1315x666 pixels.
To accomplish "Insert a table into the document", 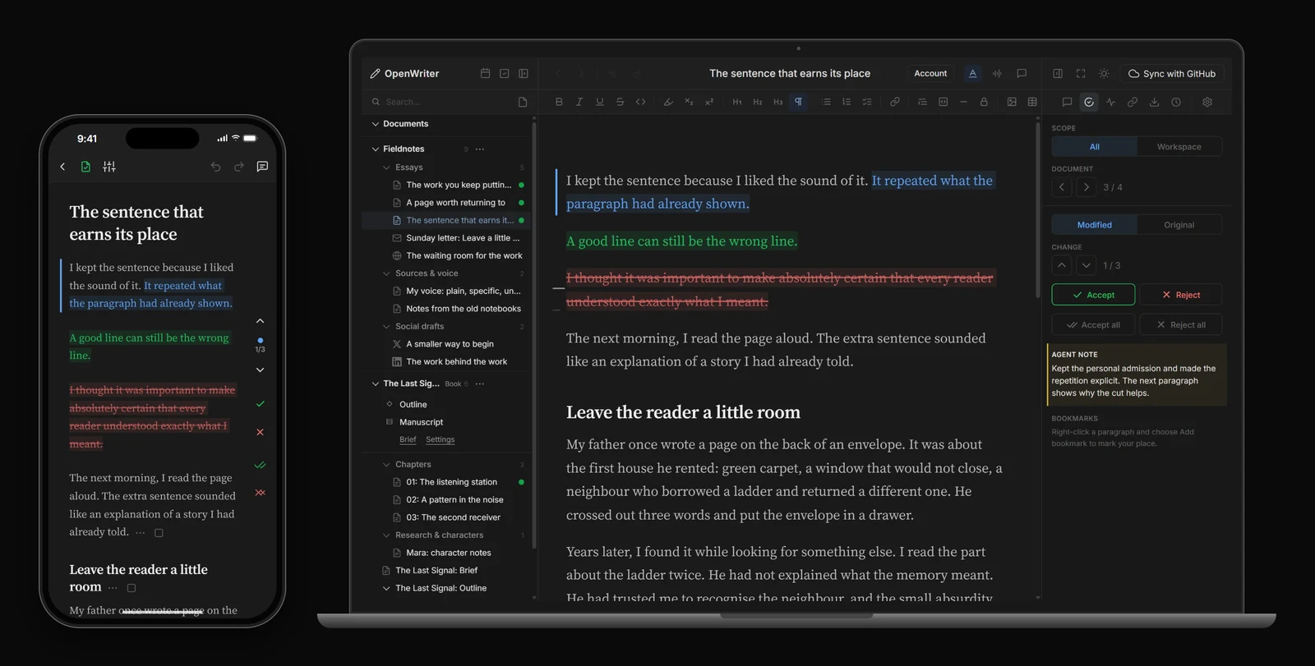I will [1032, 102].
